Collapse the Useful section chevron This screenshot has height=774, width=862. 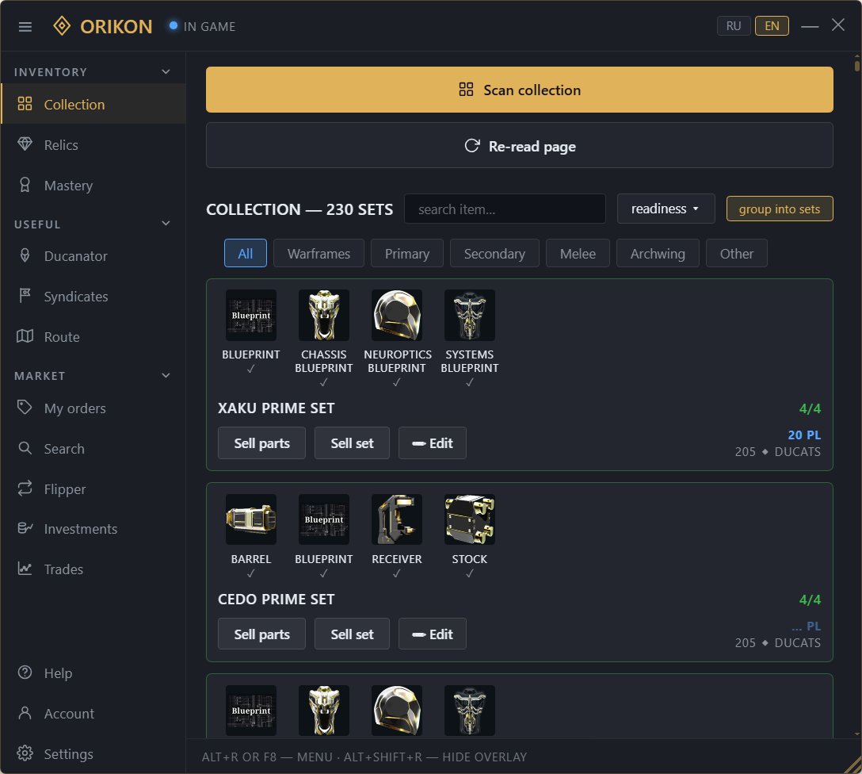(x=166, y=224)
